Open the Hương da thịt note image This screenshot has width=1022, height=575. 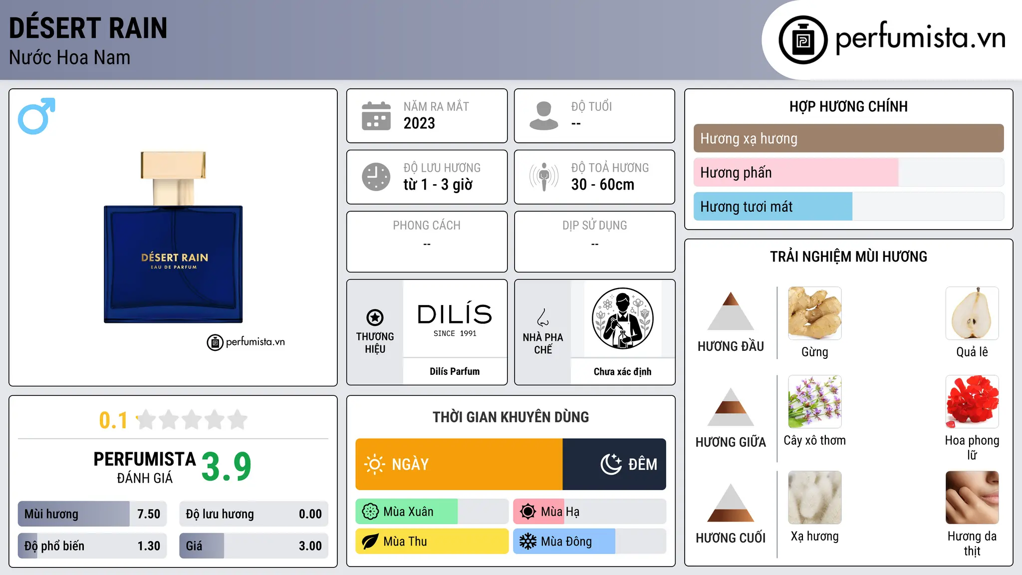[972, 498]
